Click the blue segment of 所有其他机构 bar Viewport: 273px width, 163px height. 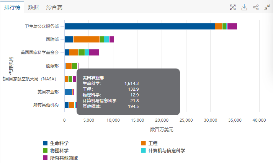tap(67, 105)
